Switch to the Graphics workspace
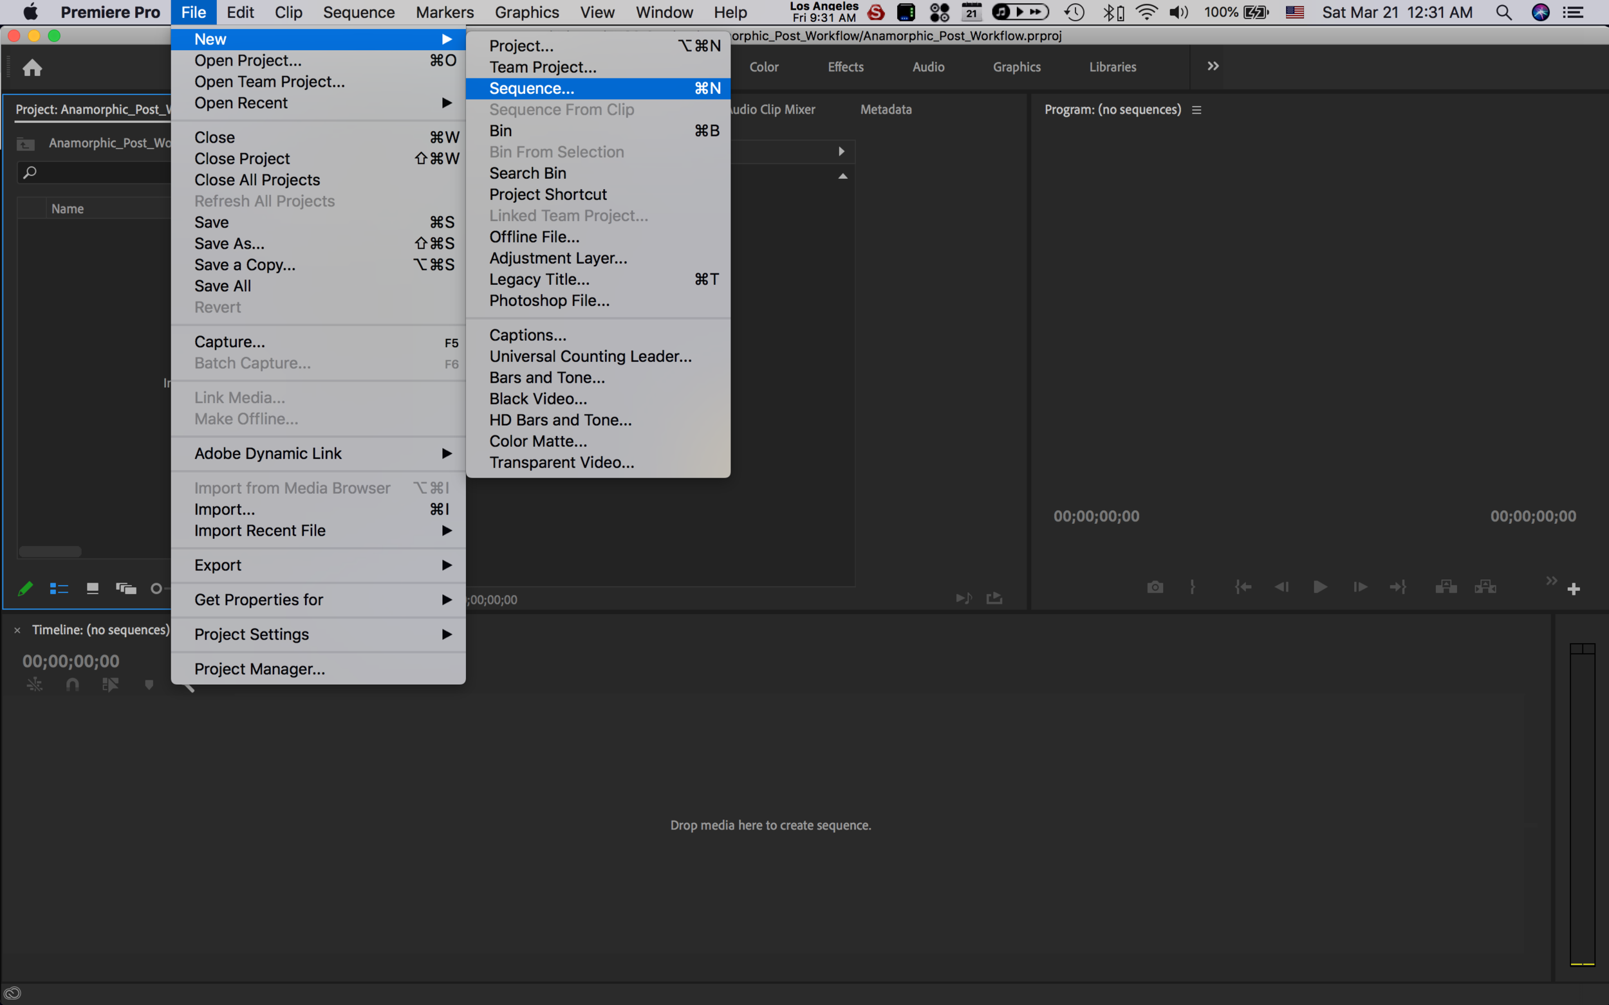The width and height of the screenshot is (1609, 1005). point(1016,66)
